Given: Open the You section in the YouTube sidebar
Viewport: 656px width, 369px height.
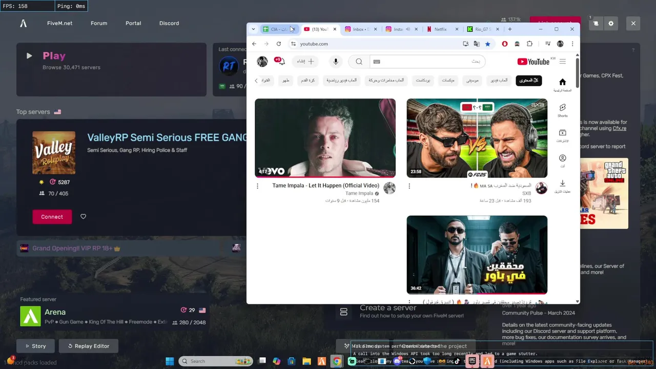Looking at the screenshot, I should point(562,161).
